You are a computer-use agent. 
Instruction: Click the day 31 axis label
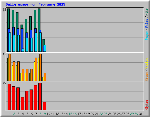point(141,114)
